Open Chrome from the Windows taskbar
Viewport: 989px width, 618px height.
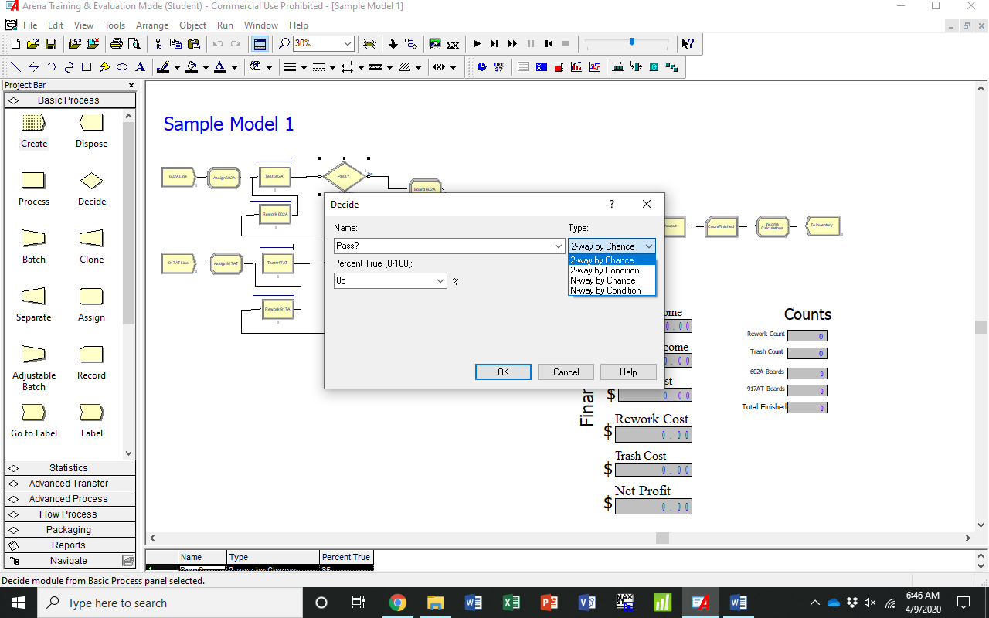click(x=397, y=603)
